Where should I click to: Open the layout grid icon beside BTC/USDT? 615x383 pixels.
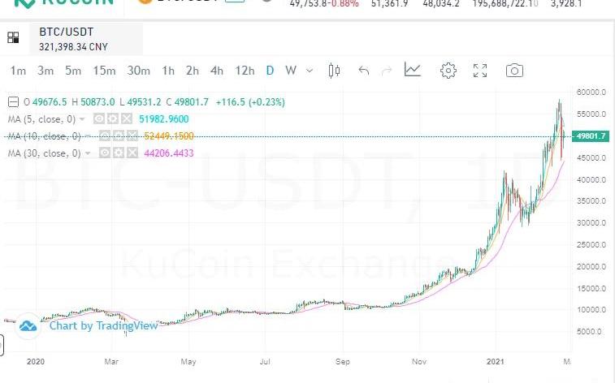pyautogui.click(x=13, y=37)
